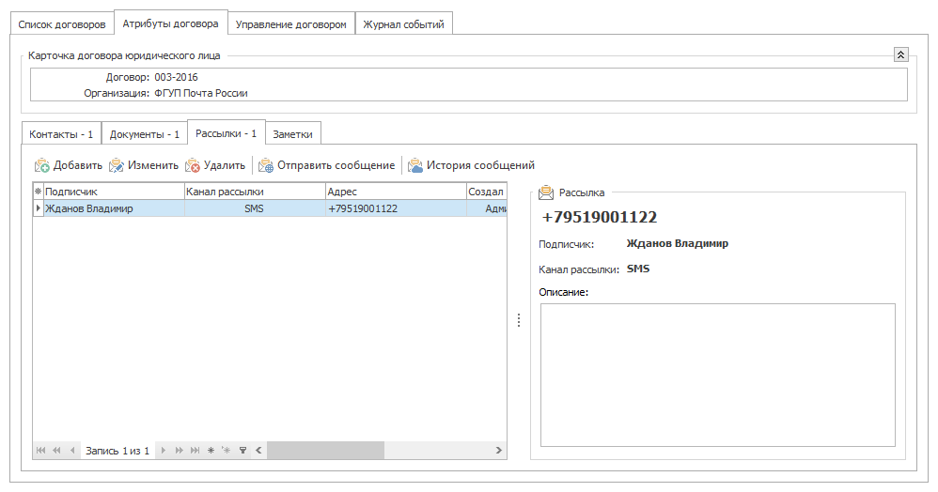Sort by Подписчик column header
The width and height of the screenshot is (938, 492).
click(x=114, y=192)
